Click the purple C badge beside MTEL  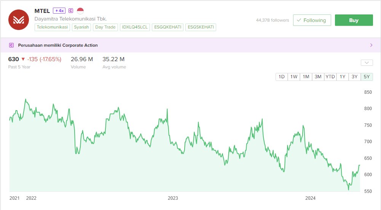tap(71, 11)
